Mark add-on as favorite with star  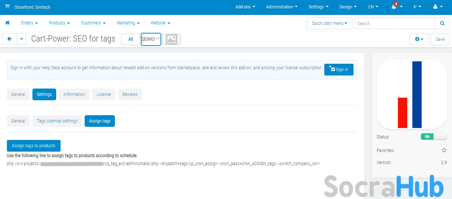click(x=444, y=150)
